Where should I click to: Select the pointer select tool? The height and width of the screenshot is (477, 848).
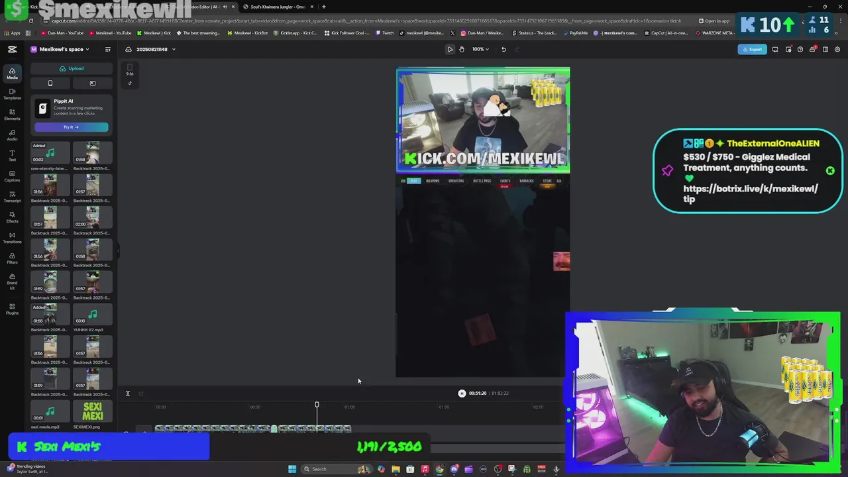pos(450,49)
